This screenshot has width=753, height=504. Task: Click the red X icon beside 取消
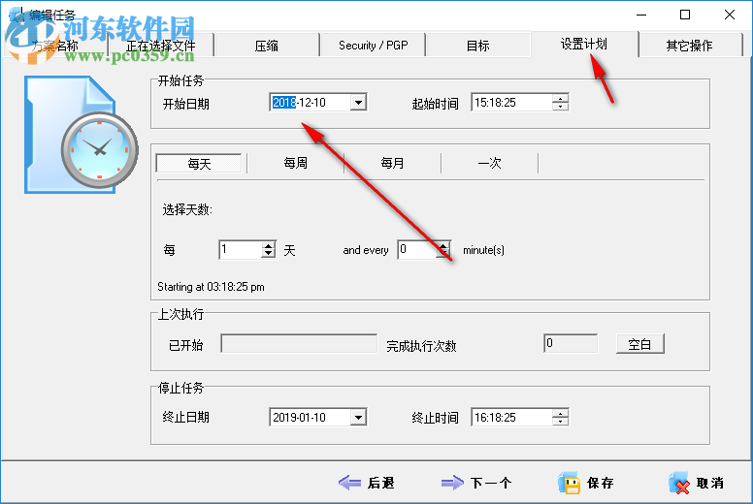[679, 484]
